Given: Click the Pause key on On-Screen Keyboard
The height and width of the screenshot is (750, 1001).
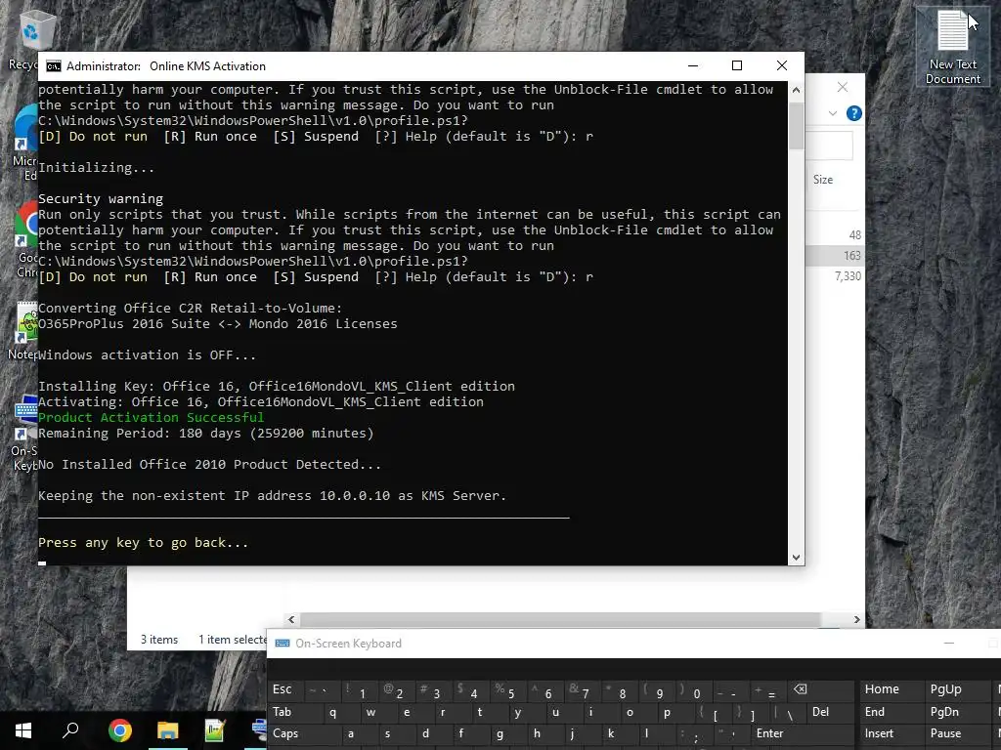Looking at the screenshot, I should coord(956,733).
